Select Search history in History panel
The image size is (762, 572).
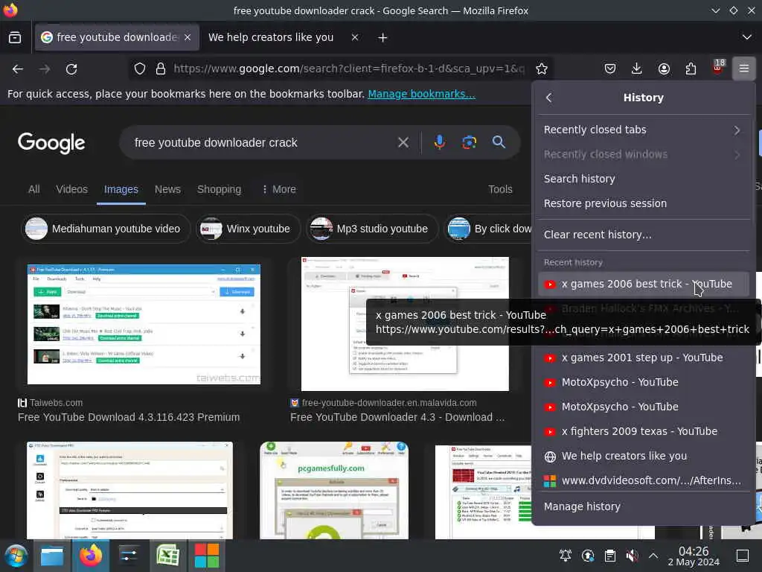[644, 179]
